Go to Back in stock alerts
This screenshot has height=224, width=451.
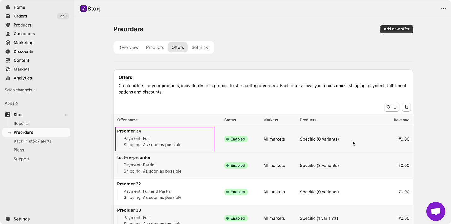(33, 141)
